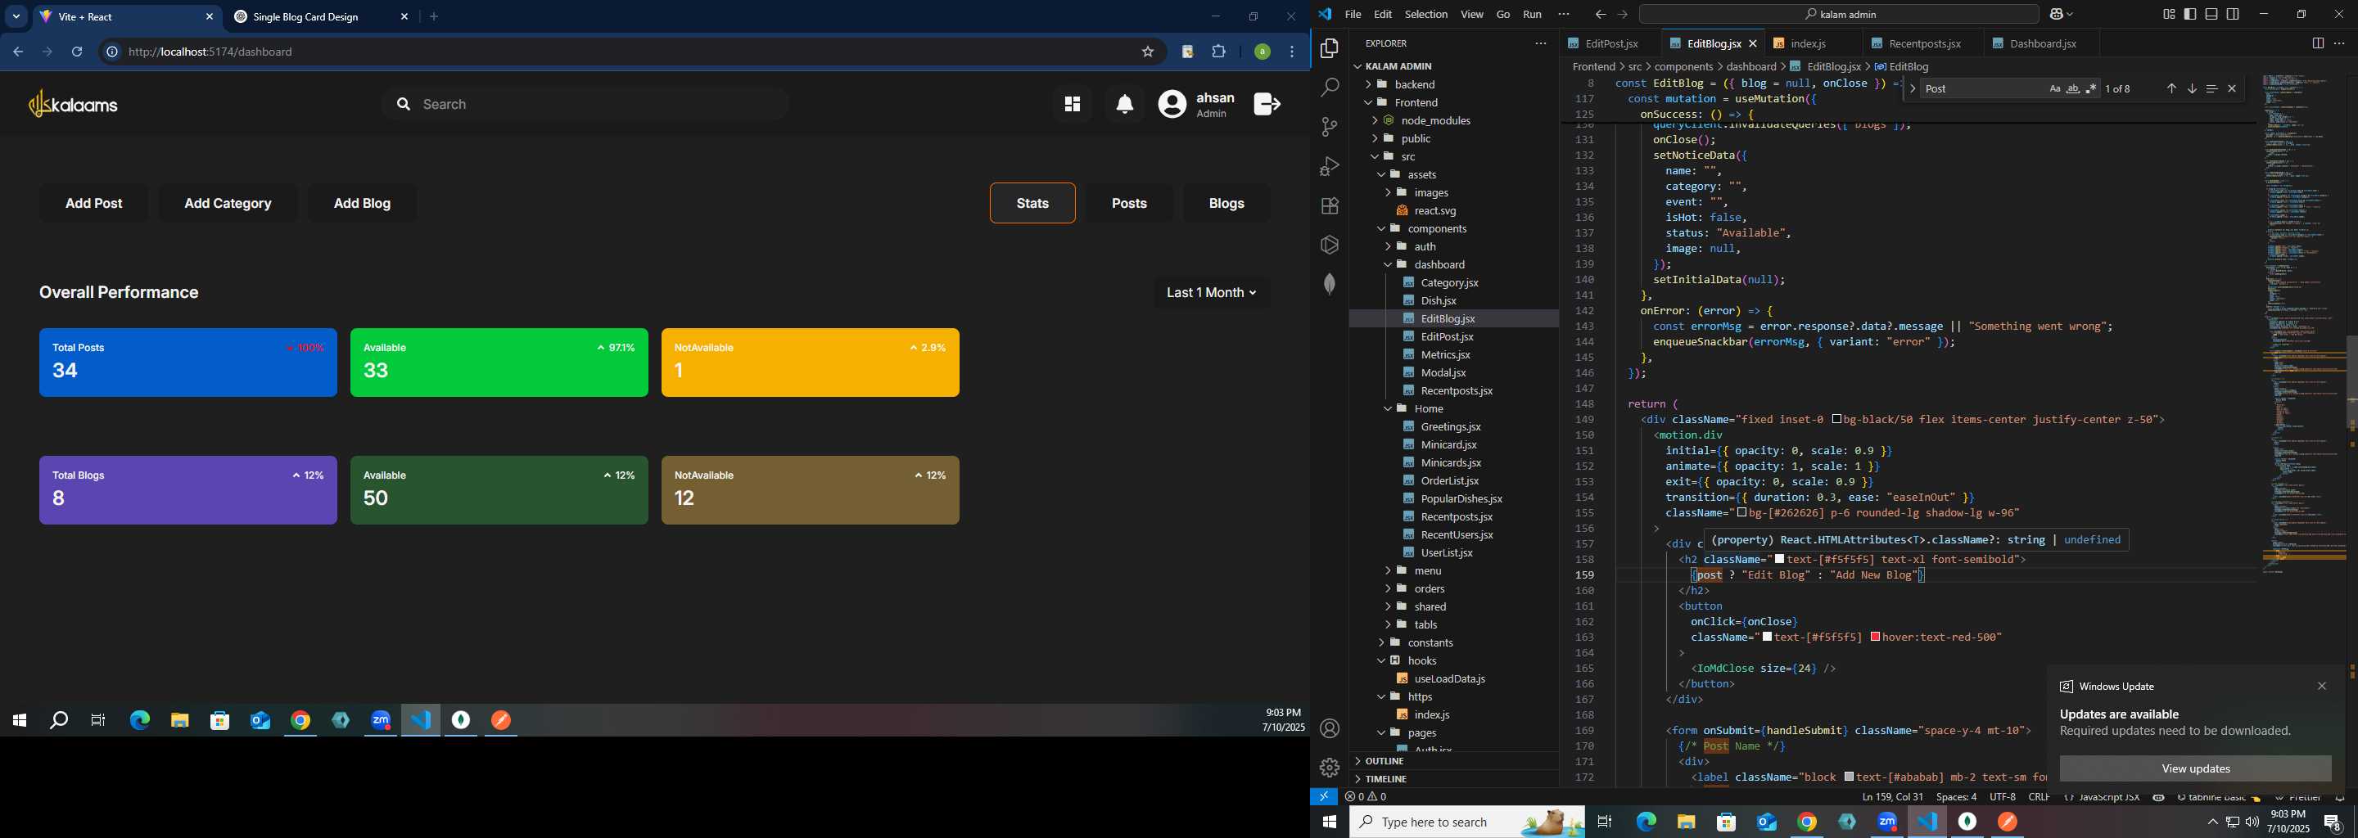The height and width of the screenshot is (838, 2358).
Task: Open VS Code Accounts icon
Action: coord(1330,729)
